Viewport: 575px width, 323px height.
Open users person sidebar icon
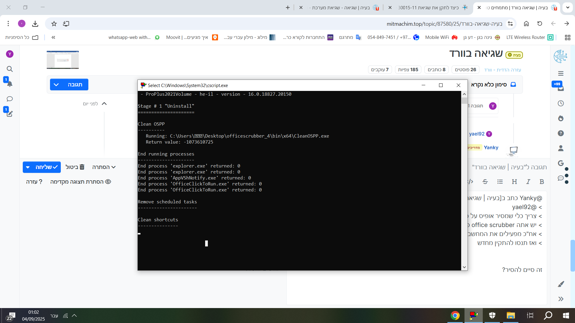tap(561, 148)
